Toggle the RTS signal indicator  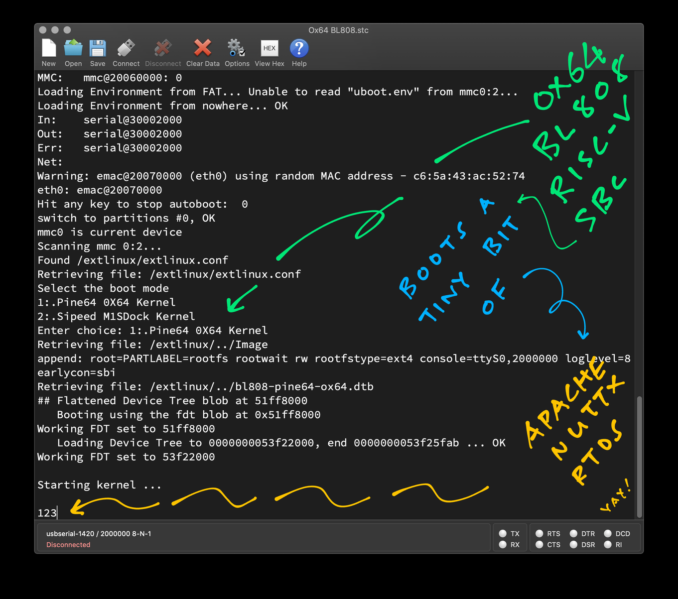click(540, 533)
